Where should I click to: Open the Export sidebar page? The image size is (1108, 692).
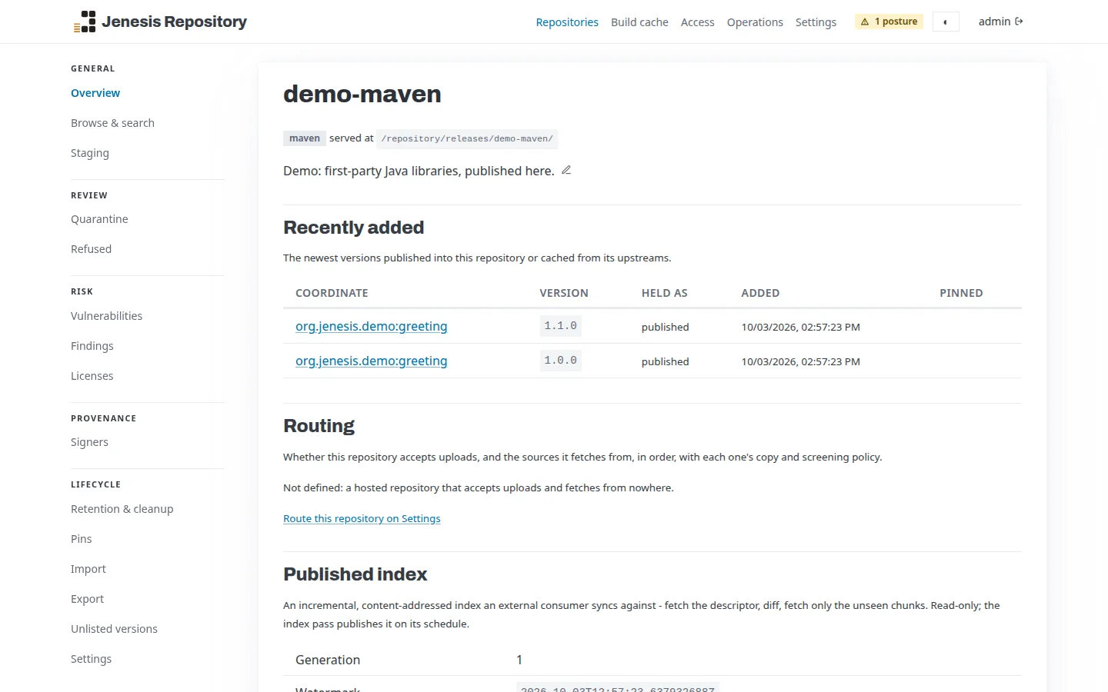(x=87, y=599)
